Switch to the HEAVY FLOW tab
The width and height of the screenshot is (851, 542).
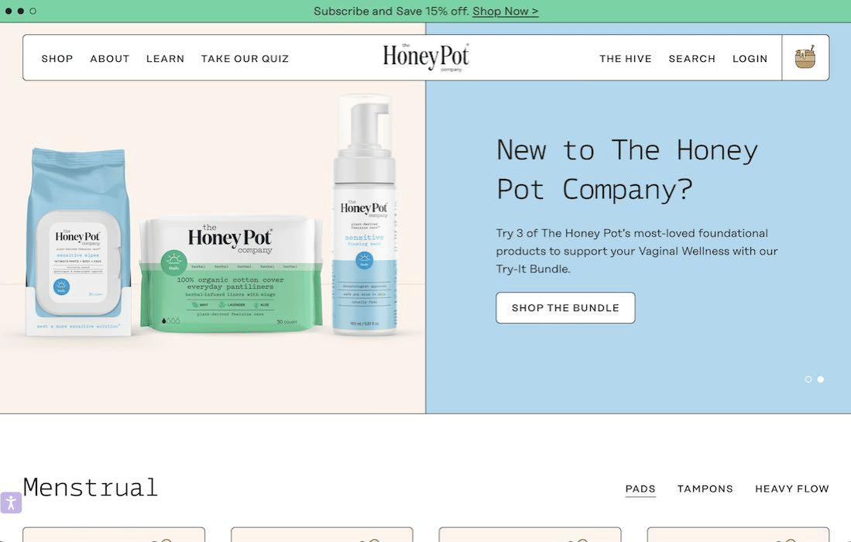point(792,489)
